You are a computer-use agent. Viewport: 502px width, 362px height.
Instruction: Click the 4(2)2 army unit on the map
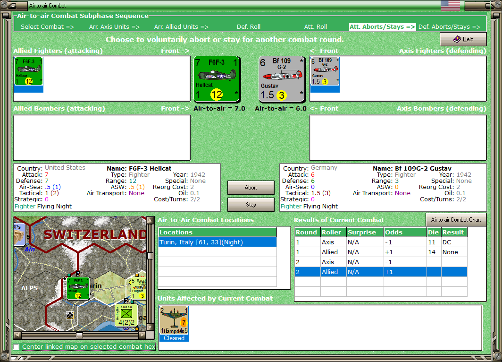(x=126, y=316)
